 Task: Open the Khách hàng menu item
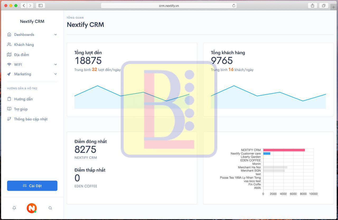[x=24, y=45]
